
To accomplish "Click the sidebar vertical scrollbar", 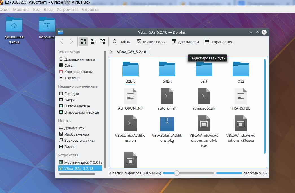I will coord(105,109).
